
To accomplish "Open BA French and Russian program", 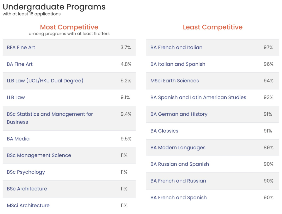I will coord(178,181).
